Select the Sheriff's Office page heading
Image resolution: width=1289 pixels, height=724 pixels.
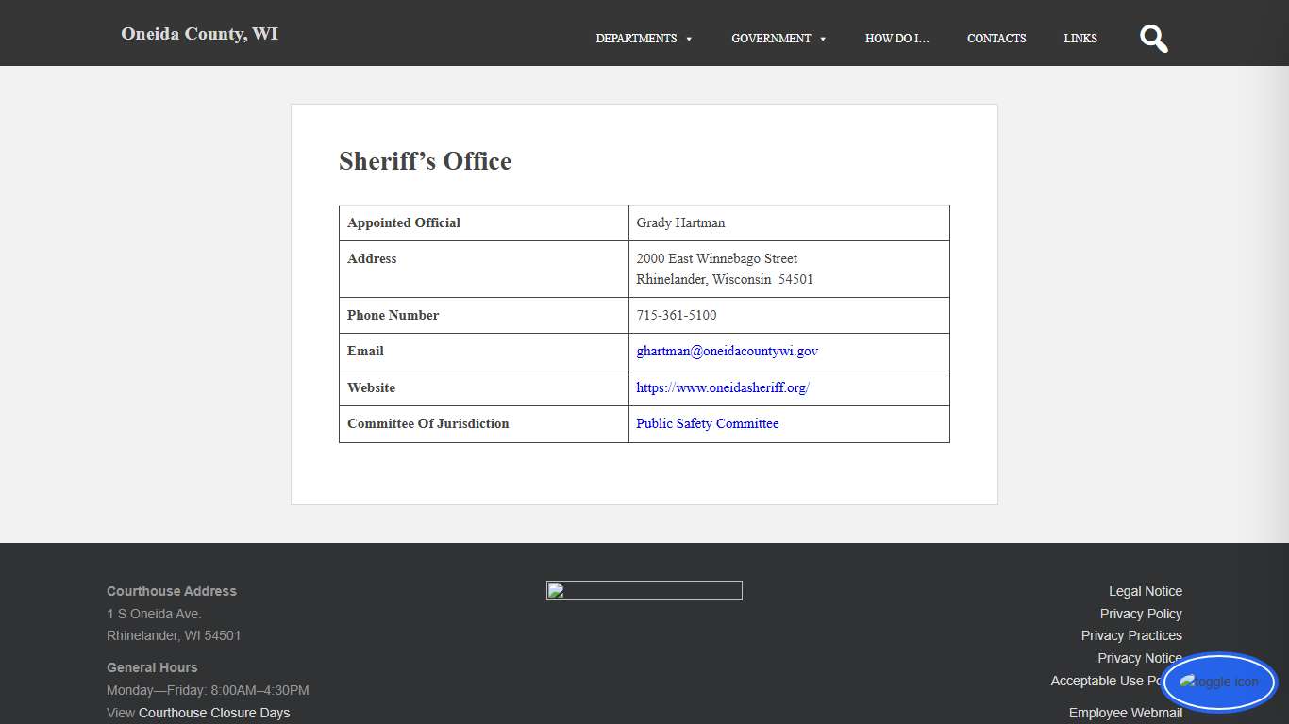pos(425,161)
